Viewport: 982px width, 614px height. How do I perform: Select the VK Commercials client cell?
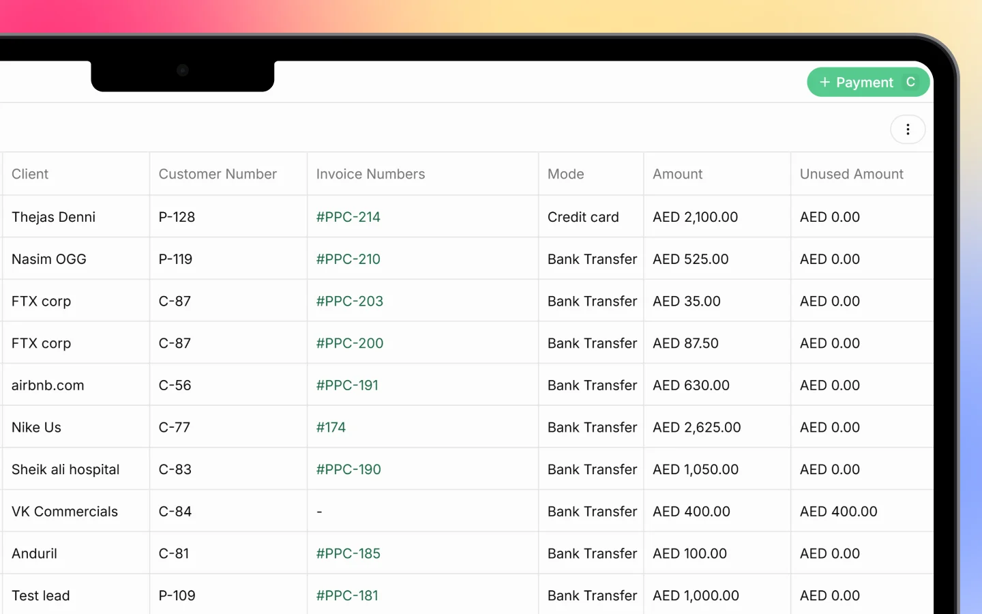(x=76, y=512)
